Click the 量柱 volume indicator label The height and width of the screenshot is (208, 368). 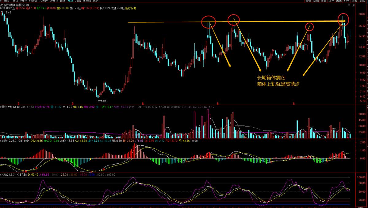point(4,107)
